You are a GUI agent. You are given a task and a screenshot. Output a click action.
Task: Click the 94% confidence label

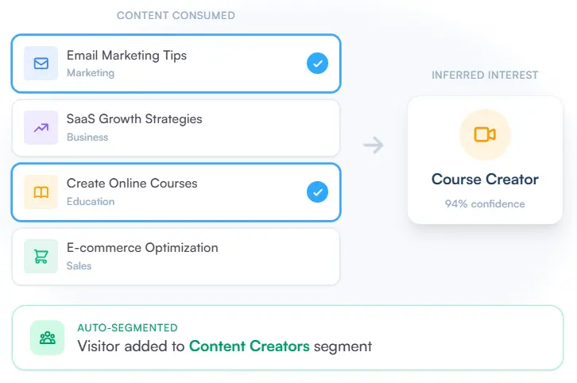485,204
